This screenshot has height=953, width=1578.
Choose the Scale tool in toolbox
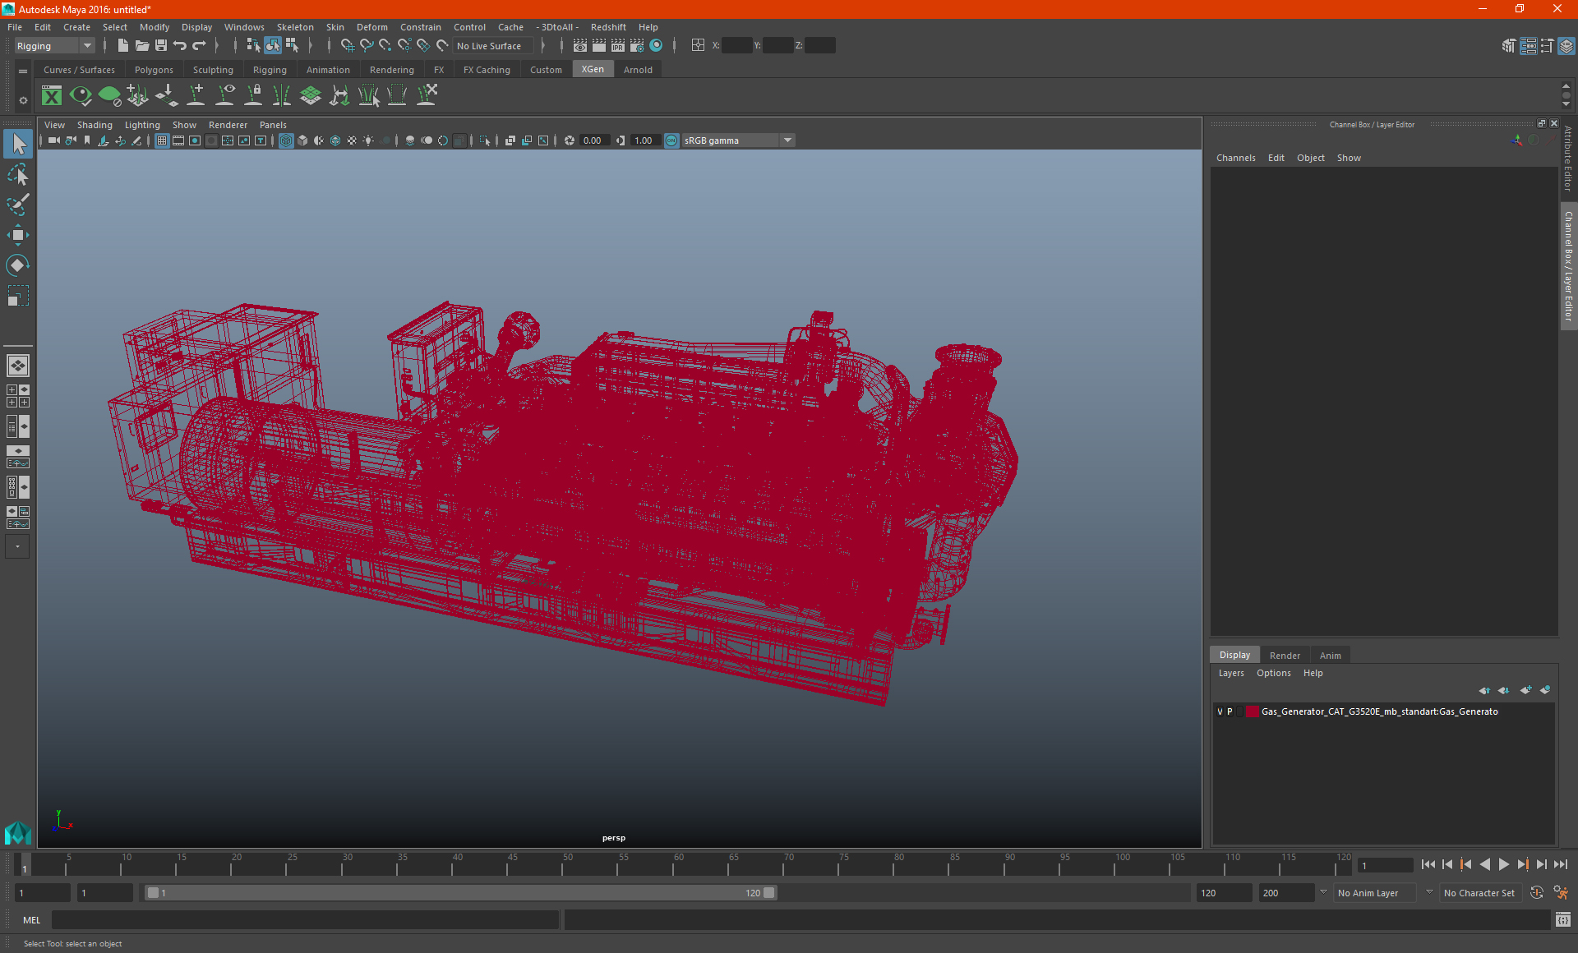[18, 295]
